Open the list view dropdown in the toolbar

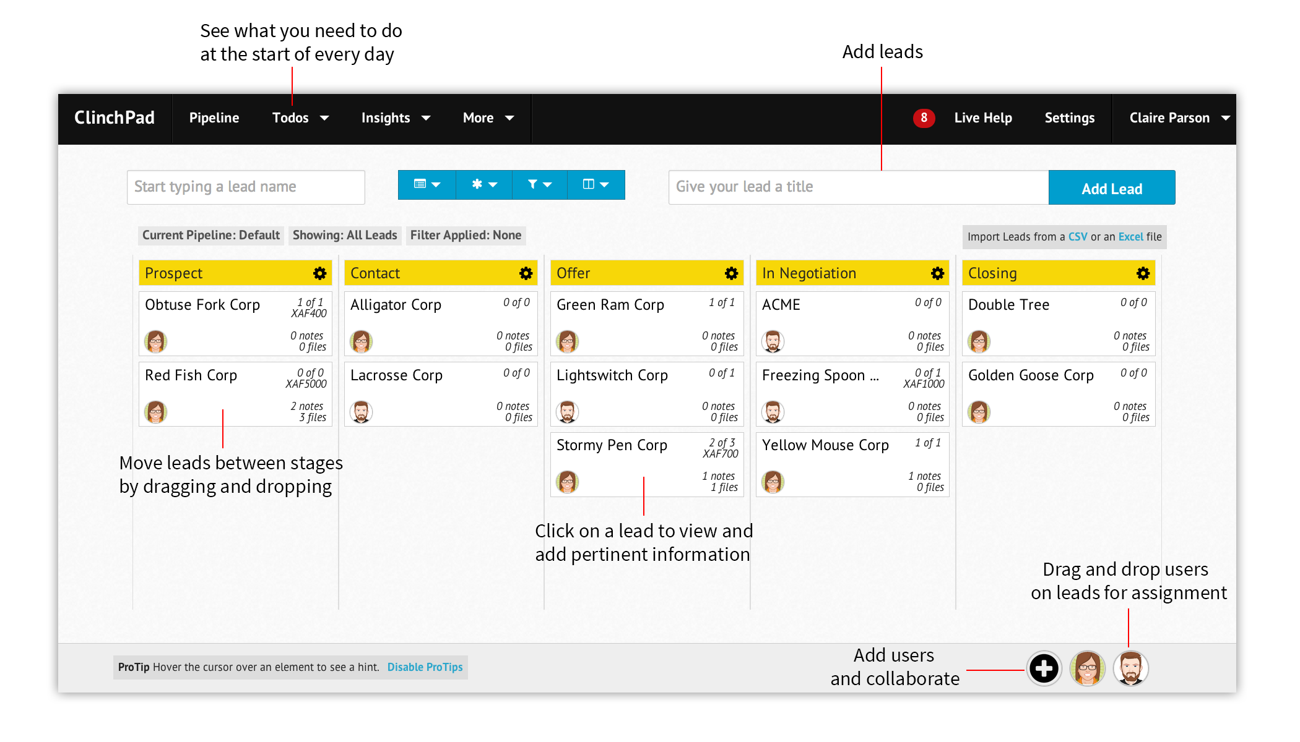coord(427,184)
